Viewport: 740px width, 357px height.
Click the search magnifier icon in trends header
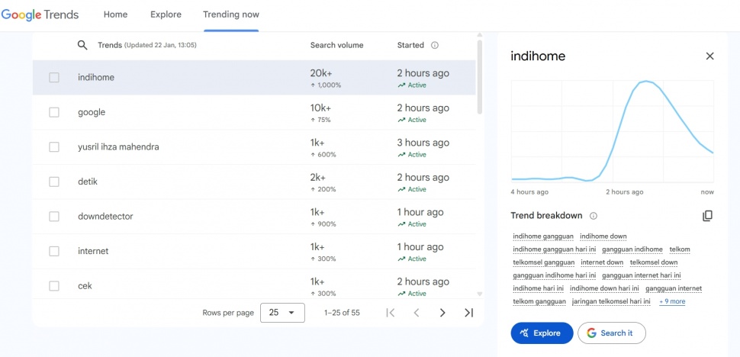click(82, 46)
